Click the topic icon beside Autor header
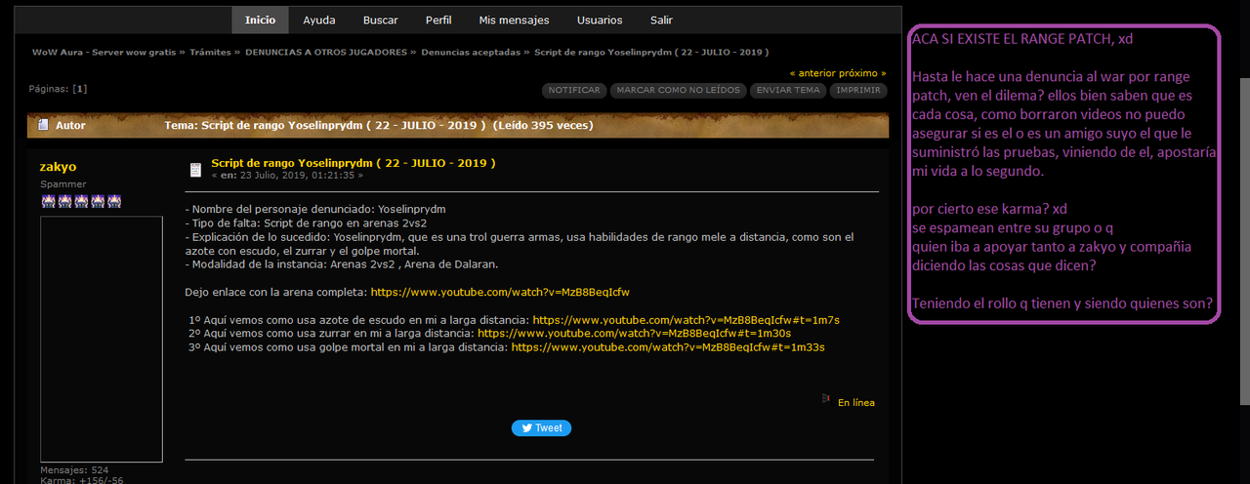The height and width of the screenshot is (484, 1250). (x=43, y=125)
